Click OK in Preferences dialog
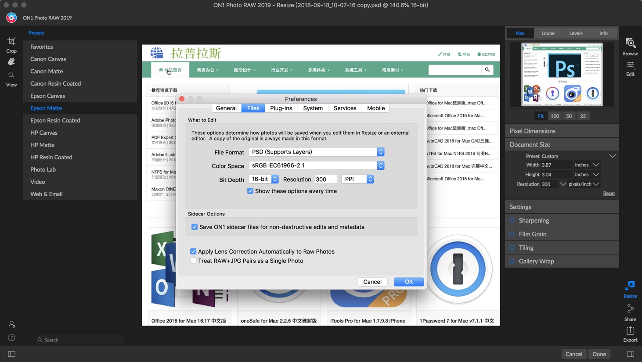 pos(409,282)
